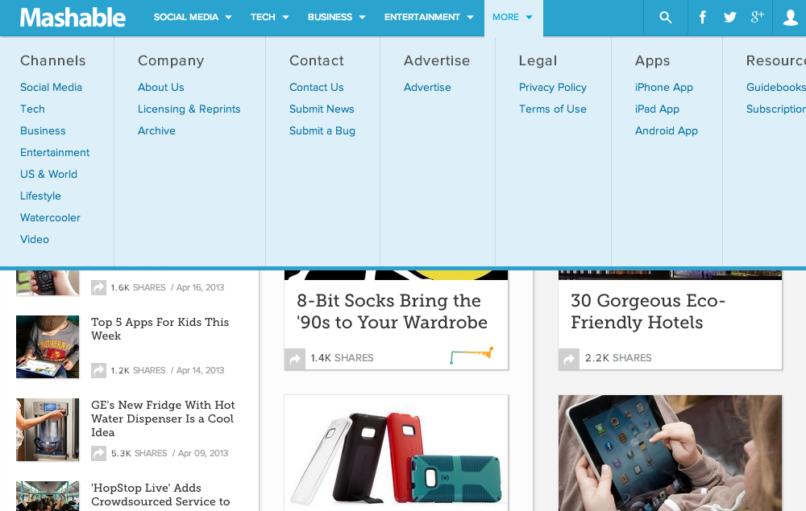Open Privacy Policy link
The width and height of the screenshot is (806, 511).
click(553, 87)
